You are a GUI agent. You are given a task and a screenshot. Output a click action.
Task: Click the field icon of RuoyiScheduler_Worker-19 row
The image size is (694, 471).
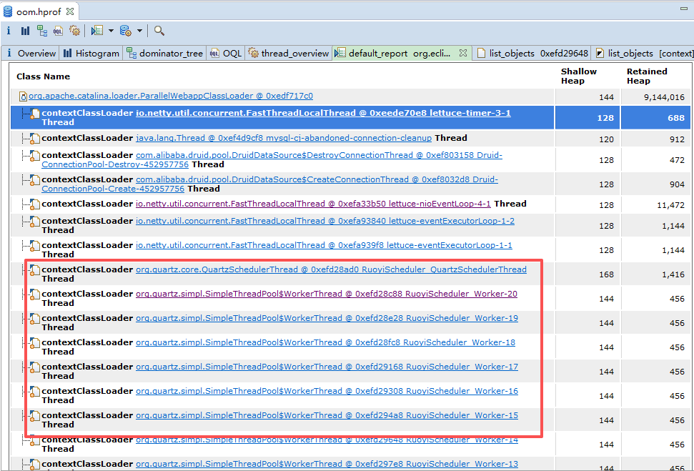(x=34, y=319)
